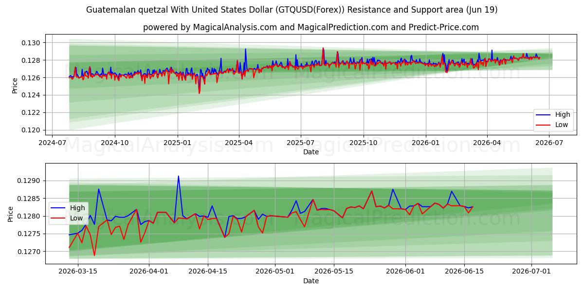Click the 2026-04-15 x-axis tick label
This screenshot has width=584, height=292.
click(x=208, y=272)
